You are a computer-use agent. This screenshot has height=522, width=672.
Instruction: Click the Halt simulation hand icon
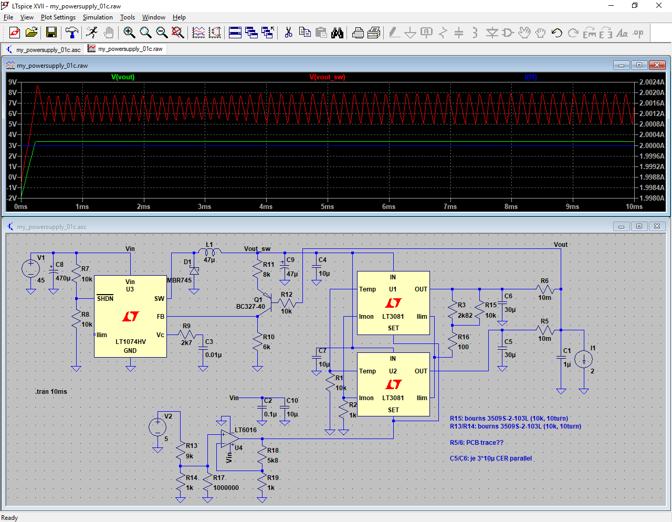(108, 33)
